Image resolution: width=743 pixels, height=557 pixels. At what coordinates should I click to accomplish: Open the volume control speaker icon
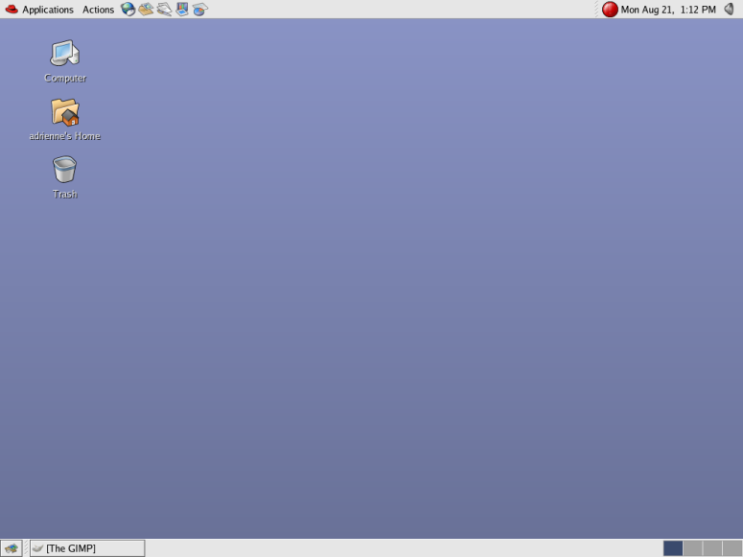coord(730,10)
